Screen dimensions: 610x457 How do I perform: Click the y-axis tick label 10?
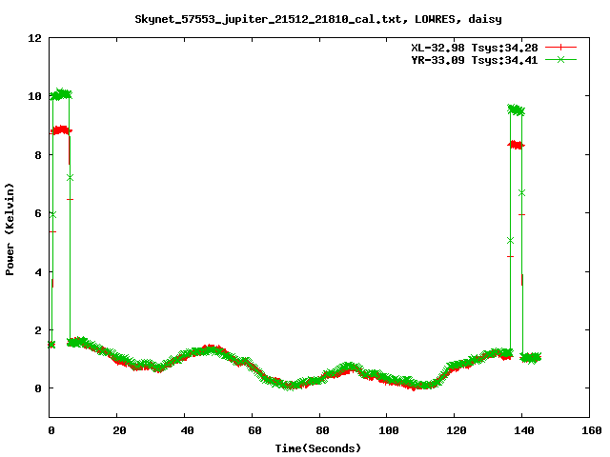click(35, 96)
